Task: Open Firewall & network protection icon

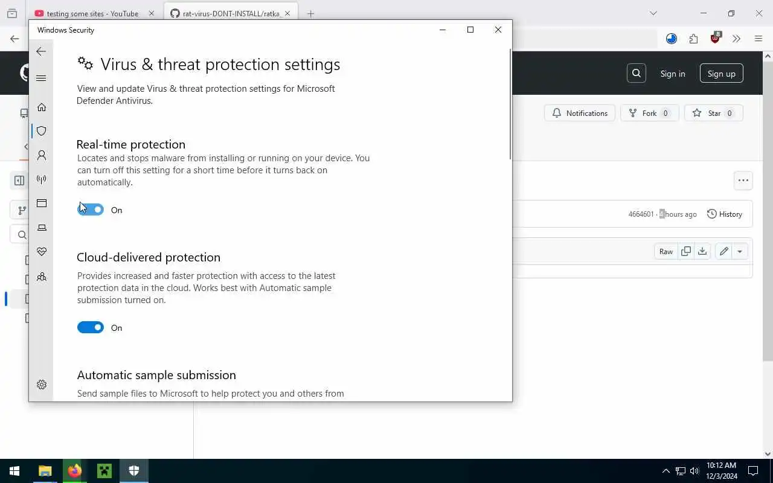Action: (x=42, y=179)
